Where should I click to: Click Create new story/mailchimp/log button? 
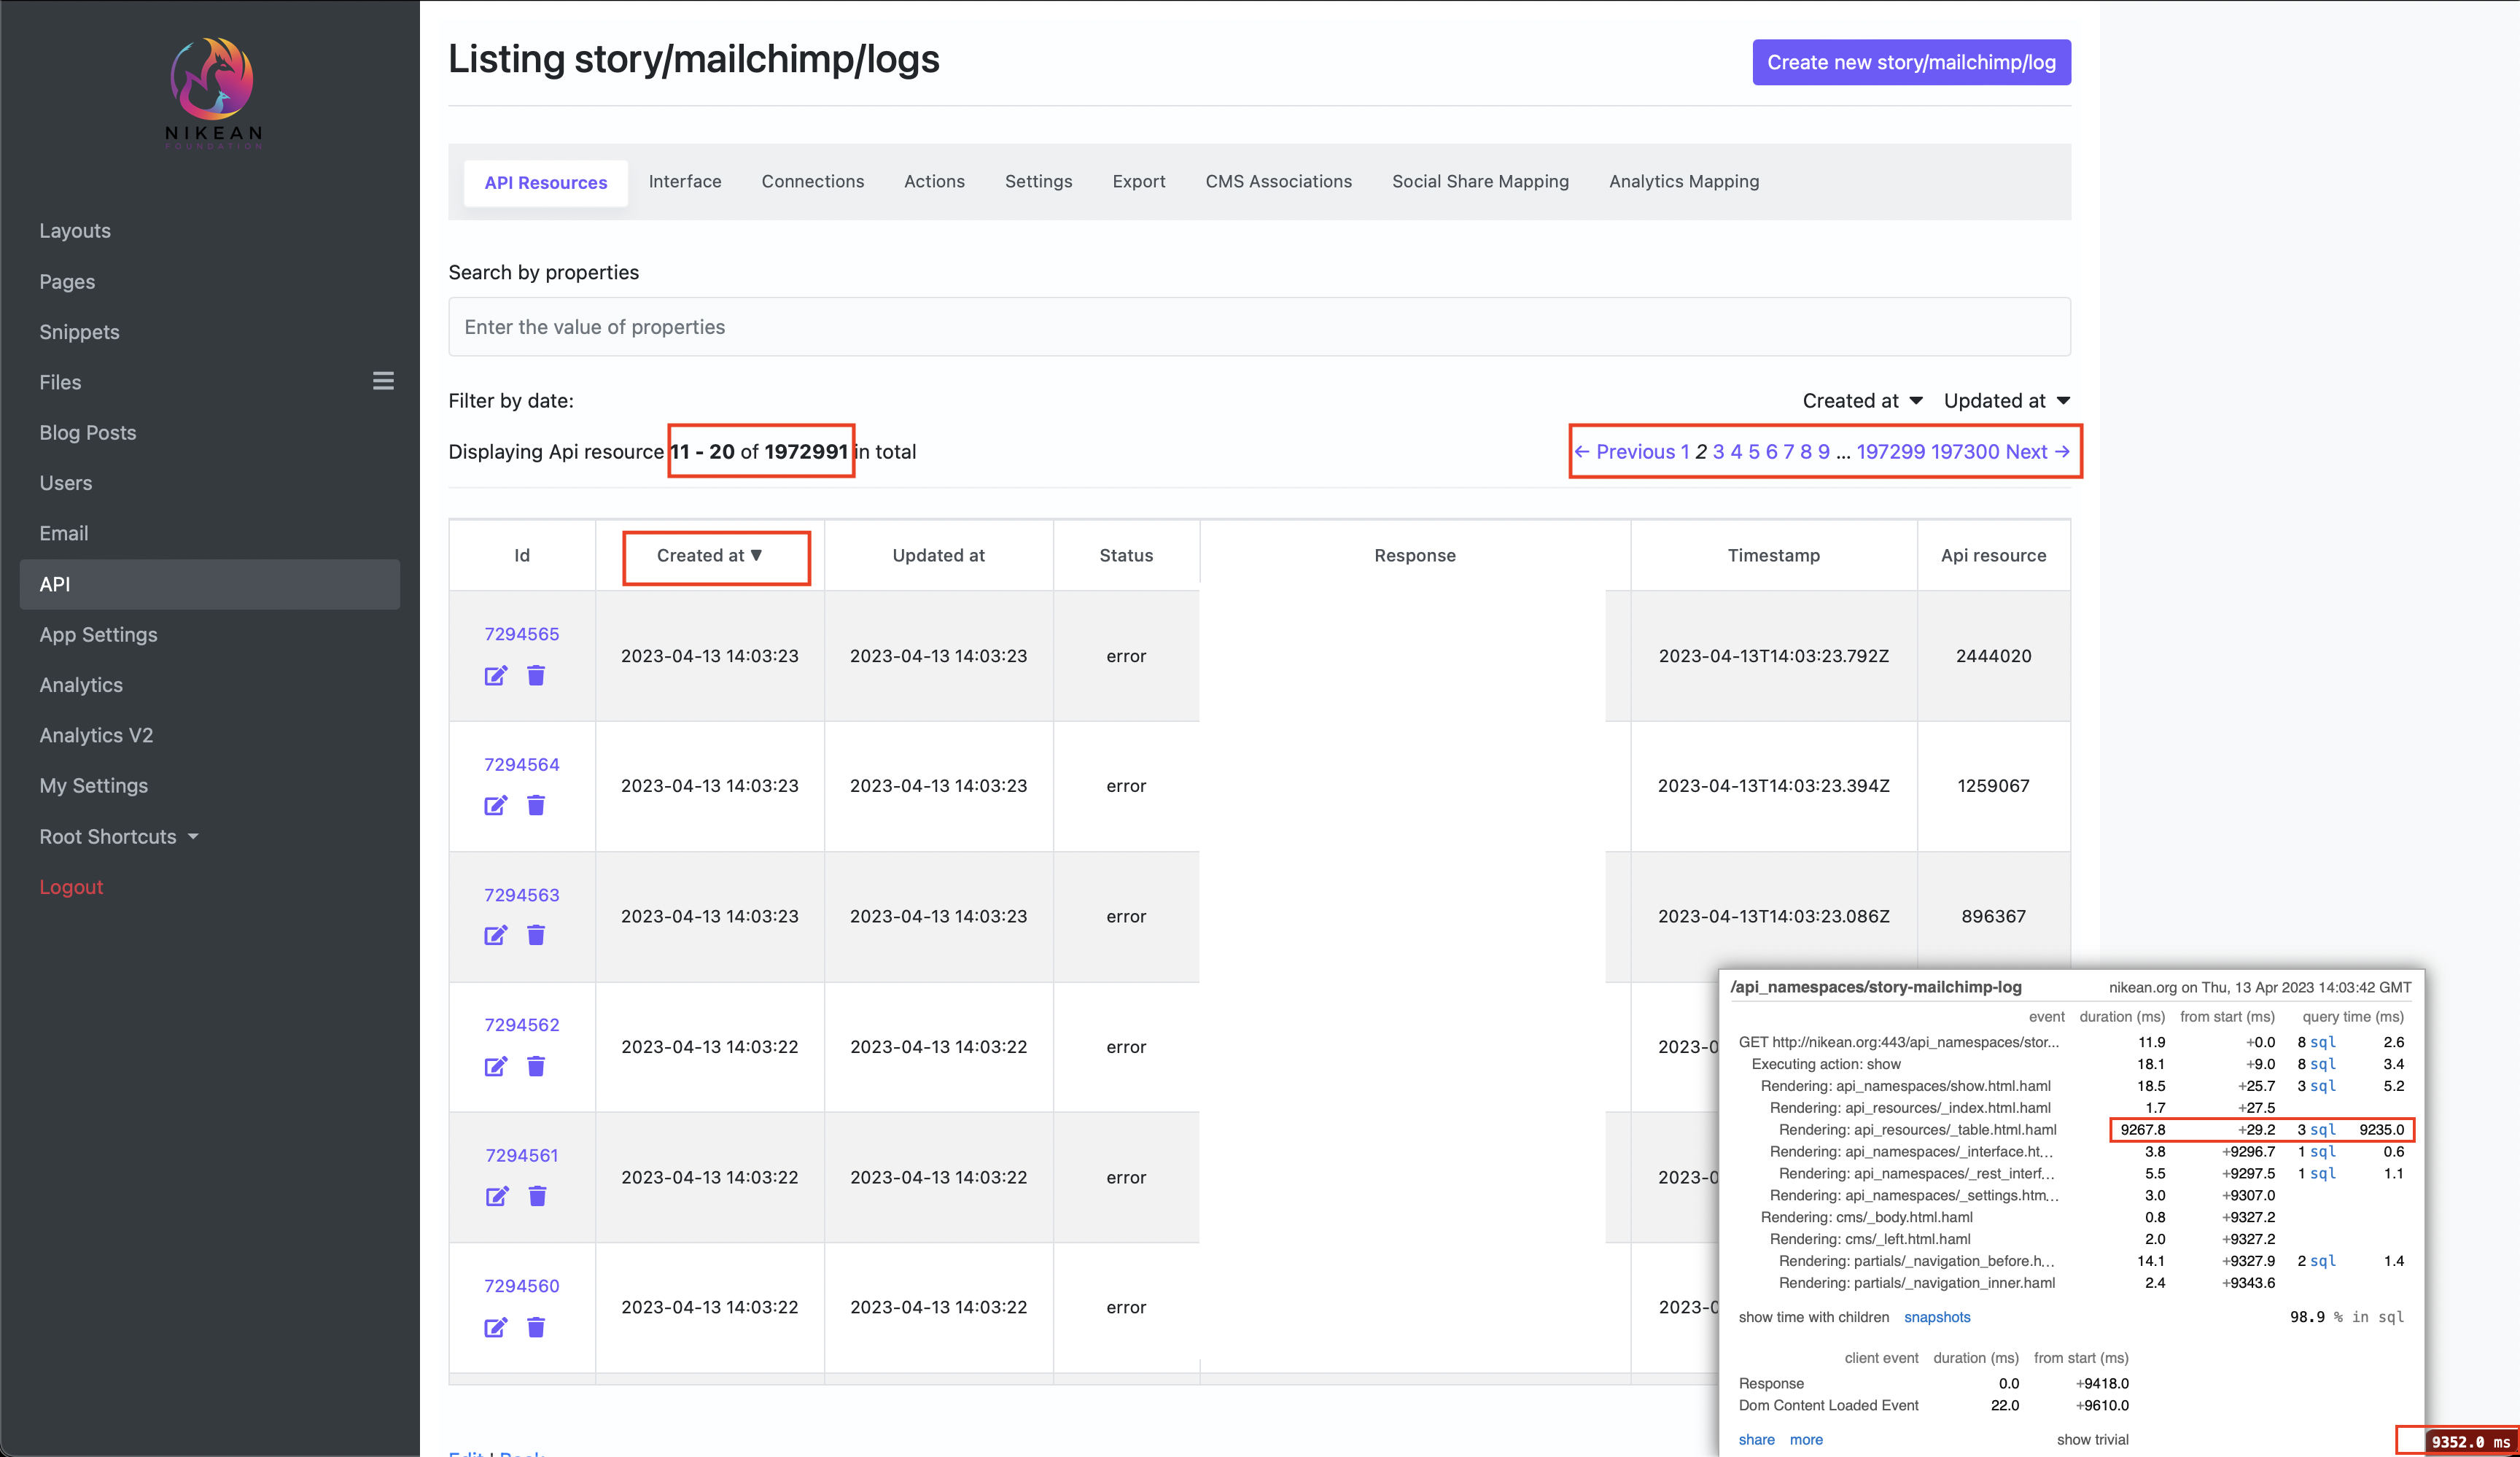click(x=1910, y=62)
